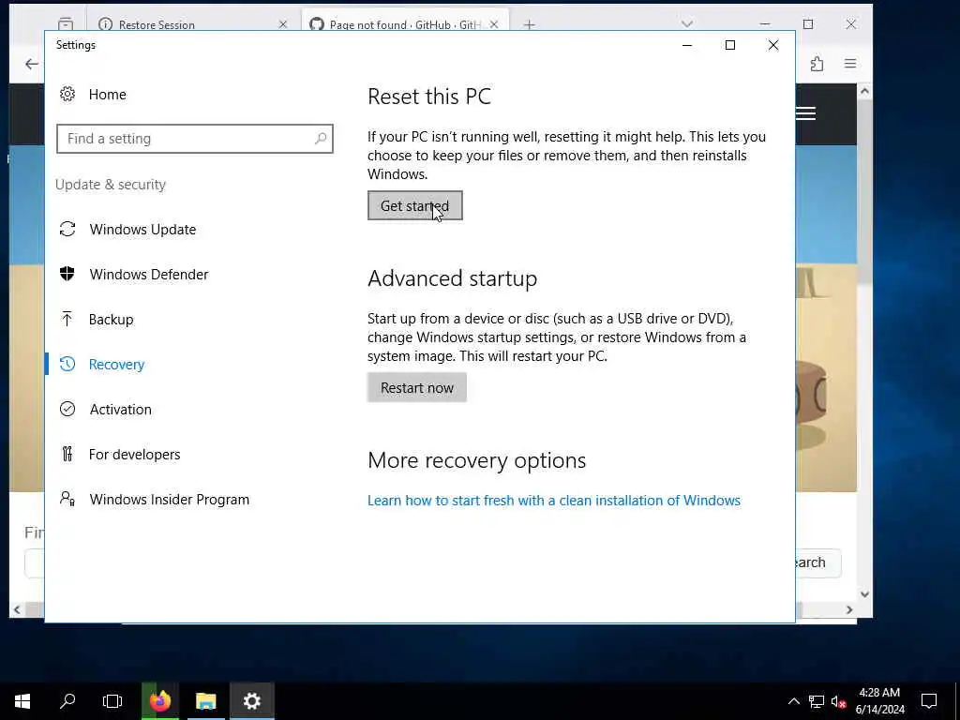Click the Recovery clock icon
This screenshot has width=960, height=720.
click(67, 365)
